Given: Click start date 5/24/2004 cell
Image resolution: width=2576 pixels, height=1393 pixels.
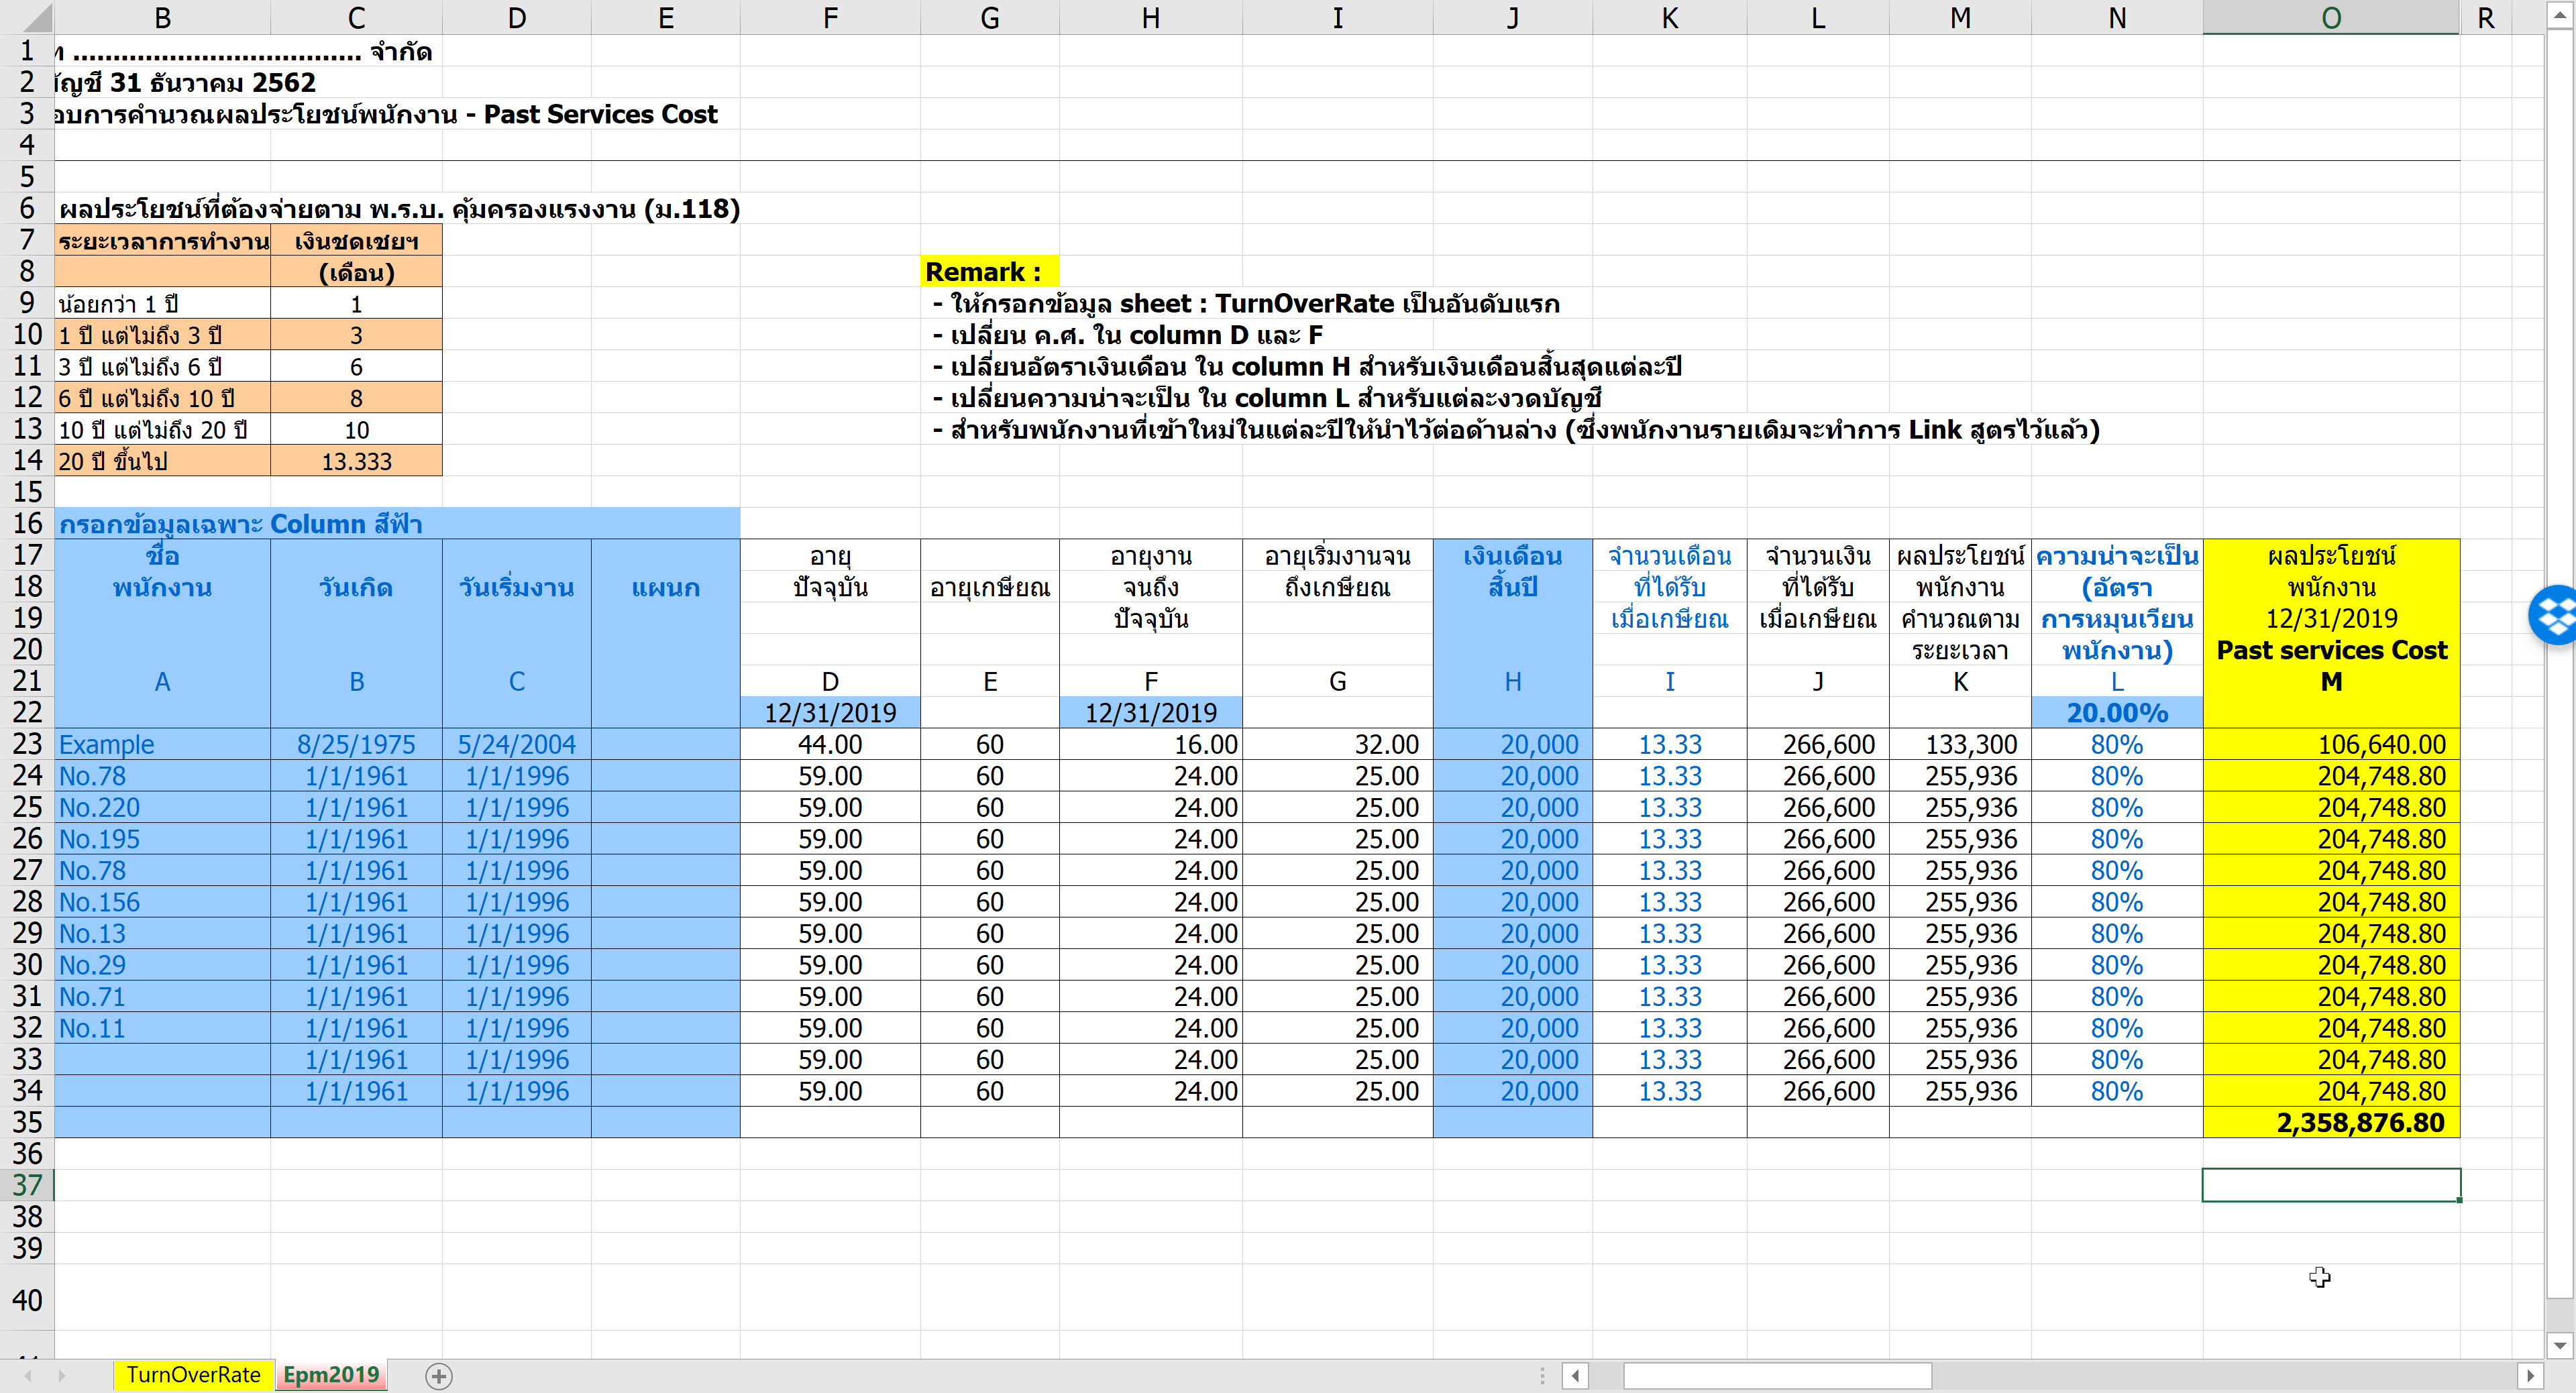Looking at the screenshot, I should tap(516, 744).
